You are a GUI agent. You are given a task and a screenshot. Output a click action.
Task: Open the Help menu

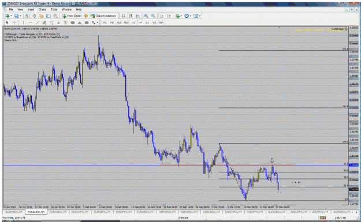[x=79, y=9]
